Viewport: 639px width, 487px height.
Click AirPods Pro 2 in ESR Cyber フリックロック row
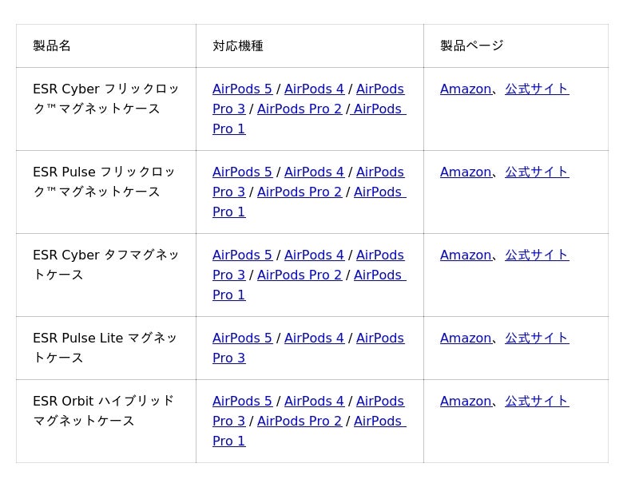pos(299,109)
